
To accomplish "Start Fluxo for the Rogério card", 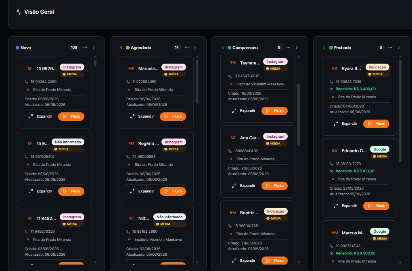I will pyautogui.click(x=173, y=191).
